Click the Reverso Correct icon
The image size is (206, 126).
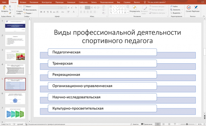click(189, 7)
